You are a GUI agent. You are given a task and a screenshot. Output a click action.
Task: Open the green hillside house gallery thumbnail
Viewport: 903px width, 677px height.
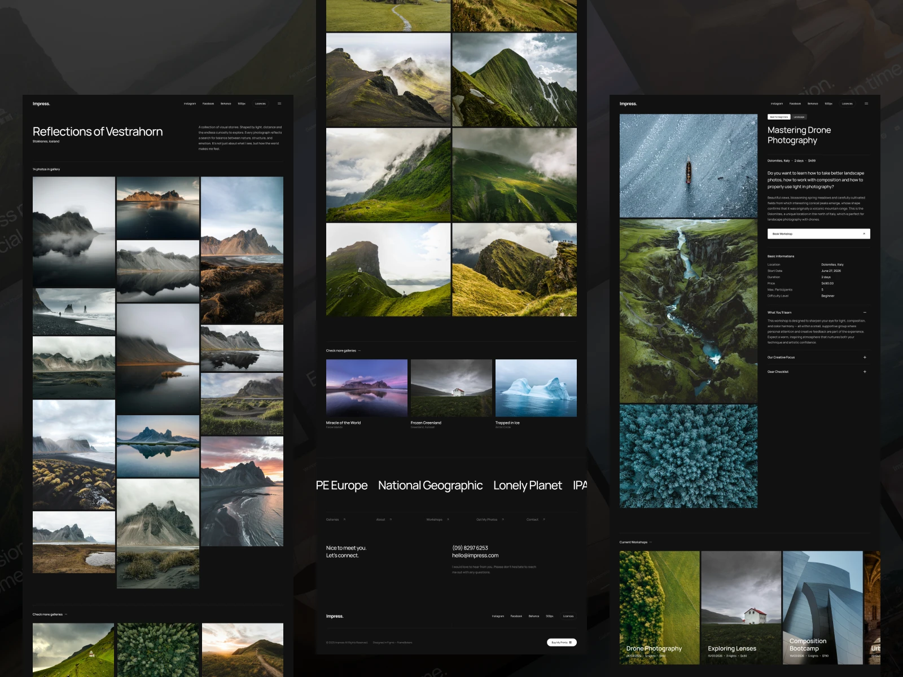pos(73,650)
